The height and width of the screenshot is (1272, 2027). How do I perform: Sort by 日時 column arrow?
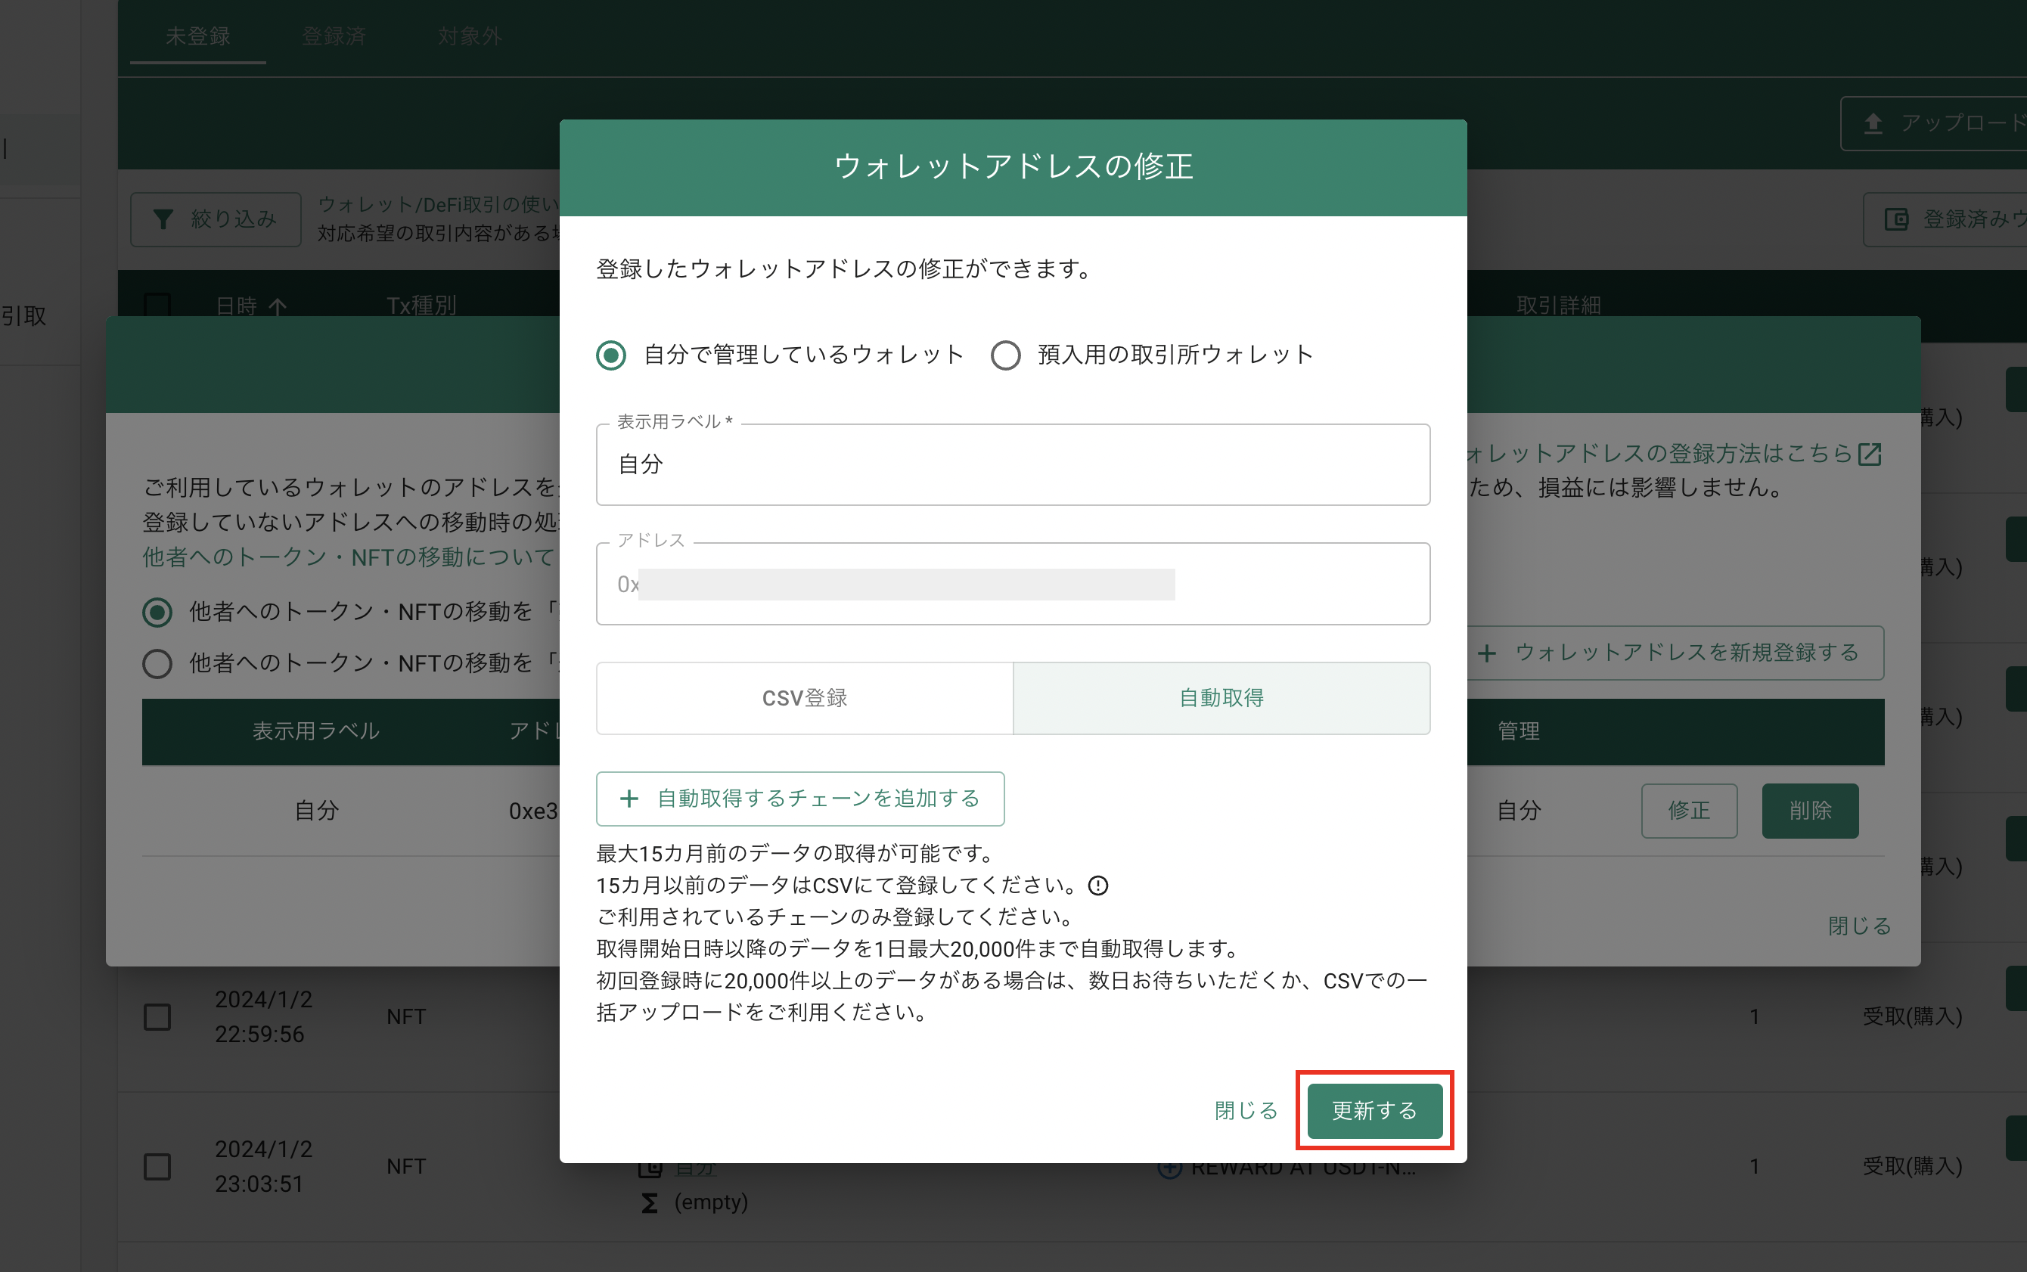point(278,306)
